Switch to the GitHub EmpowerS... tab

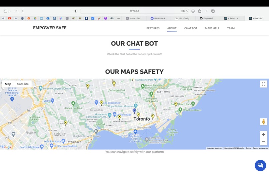click(208, 18)
